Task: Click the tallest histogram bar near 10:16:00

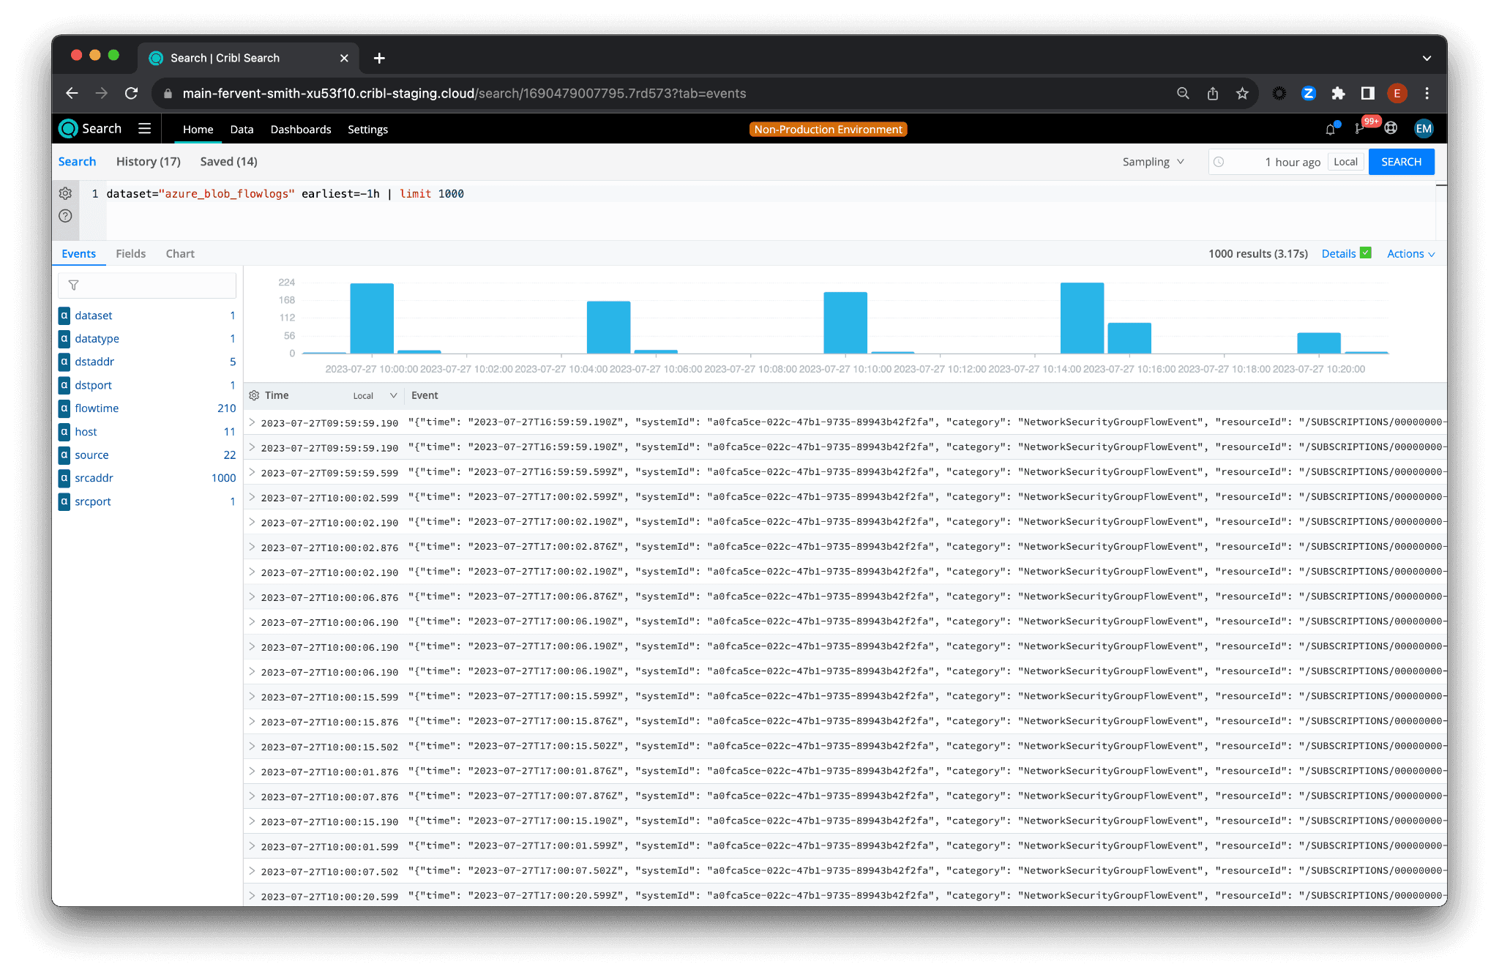Action: coord(1082,318)
